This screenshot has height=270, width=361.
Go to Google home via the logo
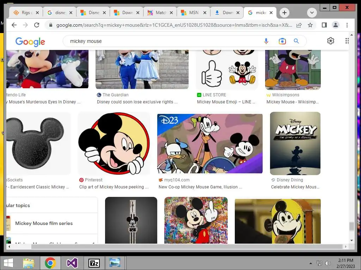pyautogui.click(x=30, y=42)
